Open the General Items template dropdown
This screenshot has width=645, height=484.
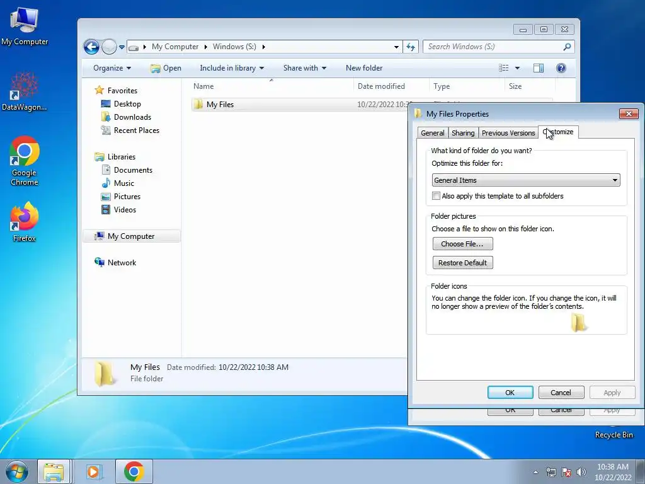[x=526, y=180]
